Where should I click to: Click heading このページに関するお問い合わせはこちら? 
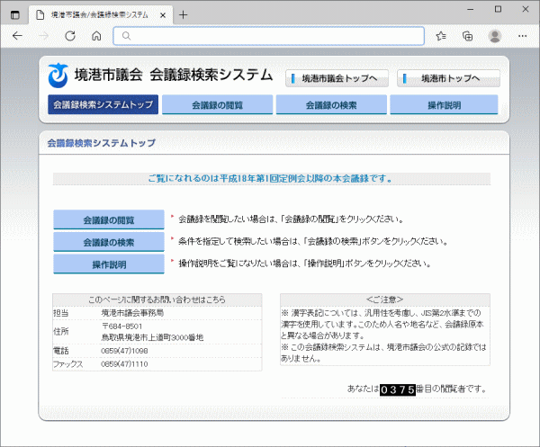pos(157,299)
